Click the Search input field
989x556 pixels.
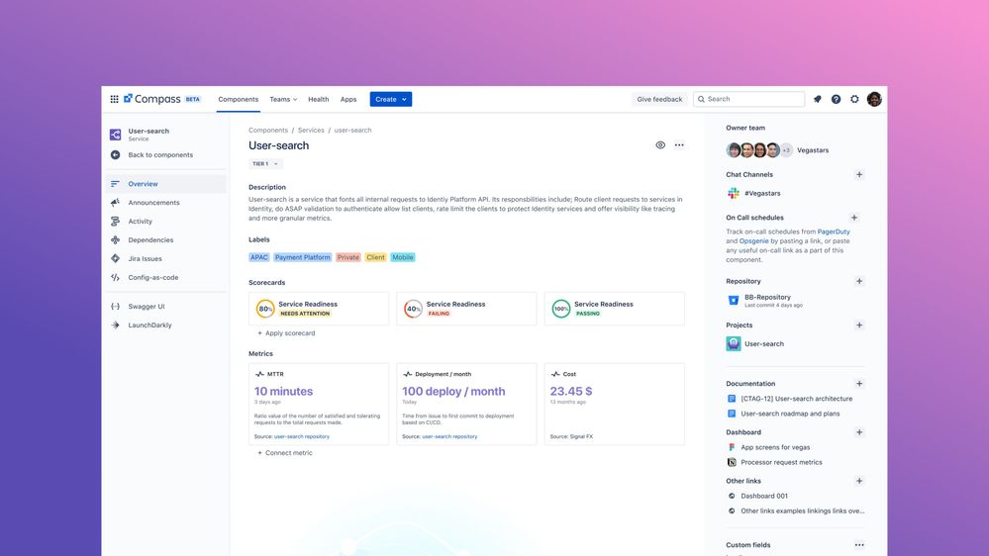click(x=749, y=99)
